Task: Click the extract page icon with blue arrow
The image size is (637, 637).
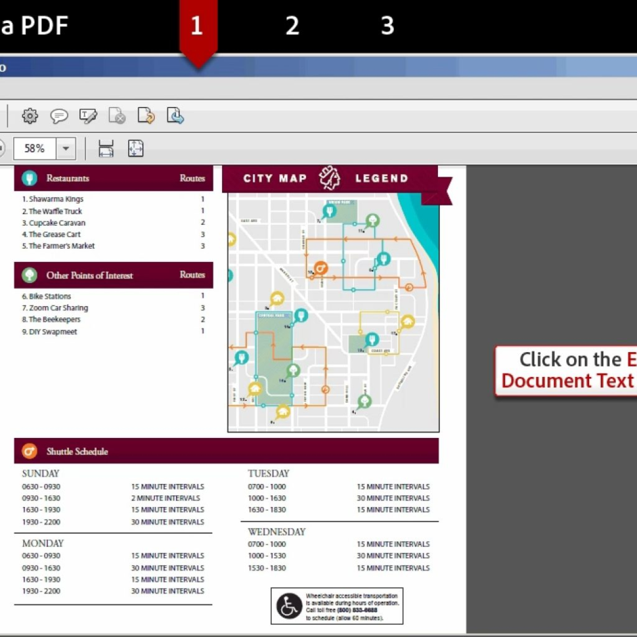Action: (175, 116)
